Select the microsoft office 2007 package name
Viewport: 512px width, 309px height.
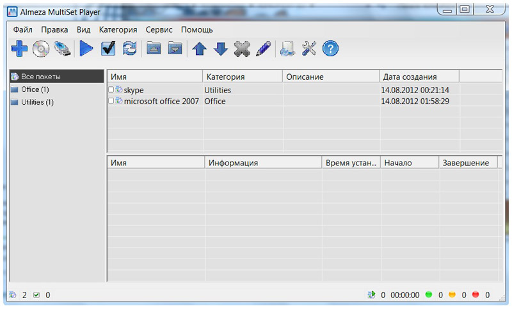[161, 102]
